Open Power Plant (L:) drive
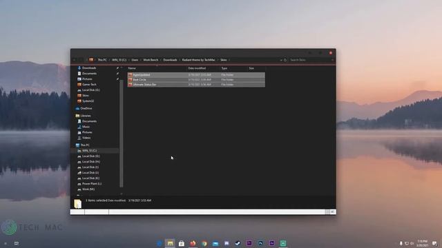This screenshot has width=442, height=248. [92, 184]
